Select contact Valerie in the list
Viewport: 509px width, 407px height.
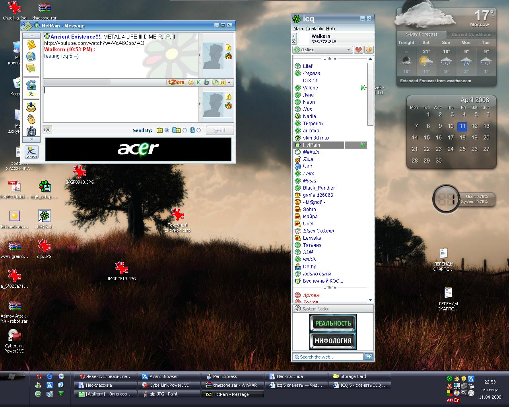310,88
